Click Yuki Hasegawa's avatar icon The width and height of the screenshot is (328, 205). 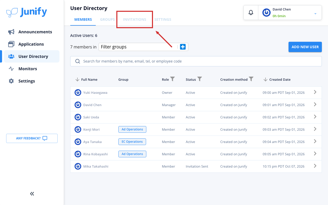pyautogui.click(x=78, y=93)
